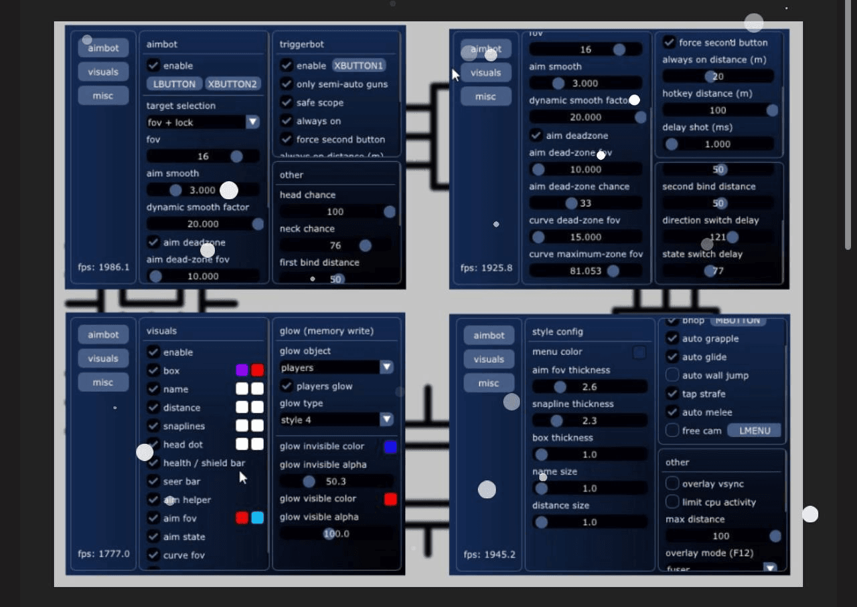The image size is (857, 607).
Task: Click the direction switch delay slider showing 121
Action: (718, 237)
